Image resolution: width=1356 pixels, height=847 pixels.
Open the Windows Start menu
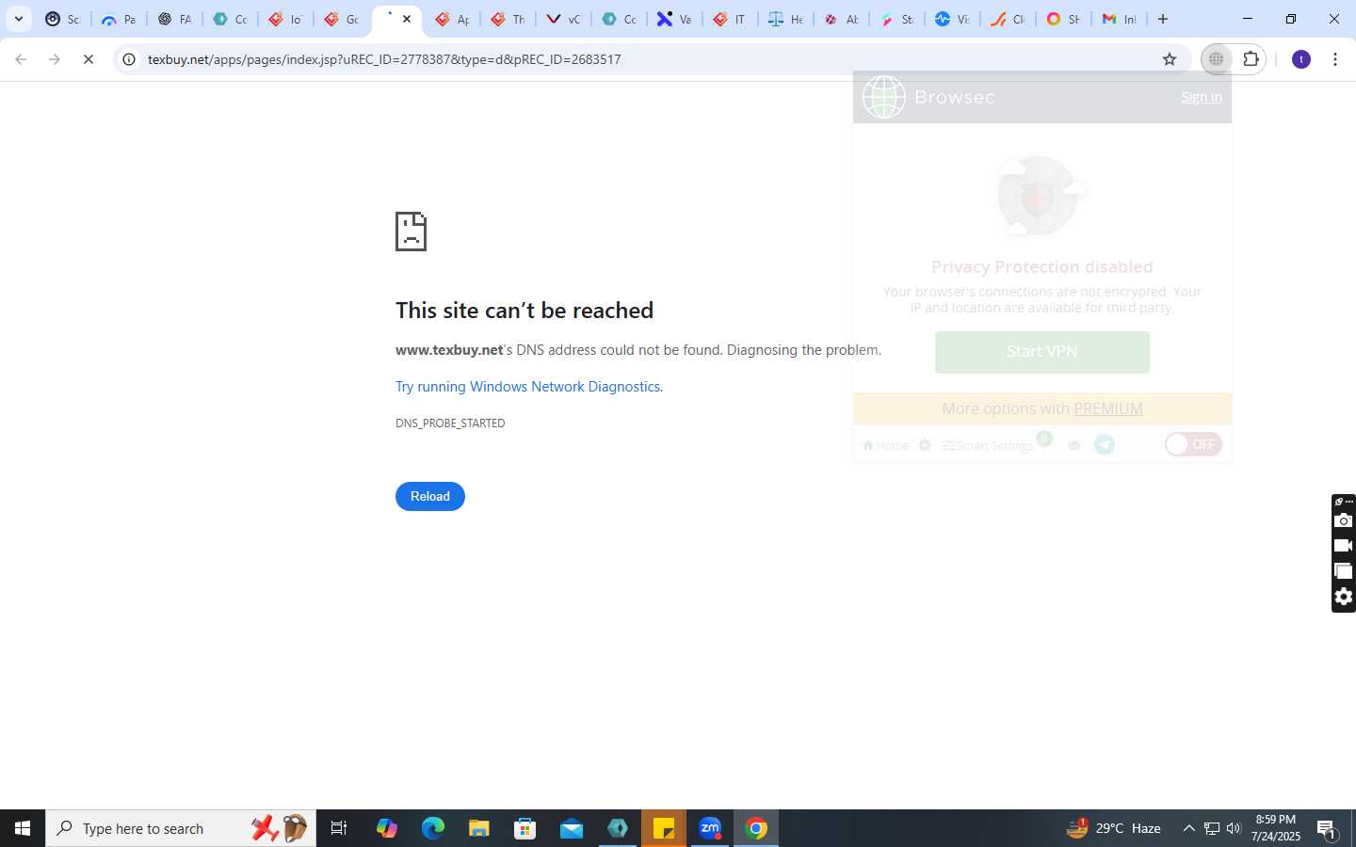pos(23,828)
